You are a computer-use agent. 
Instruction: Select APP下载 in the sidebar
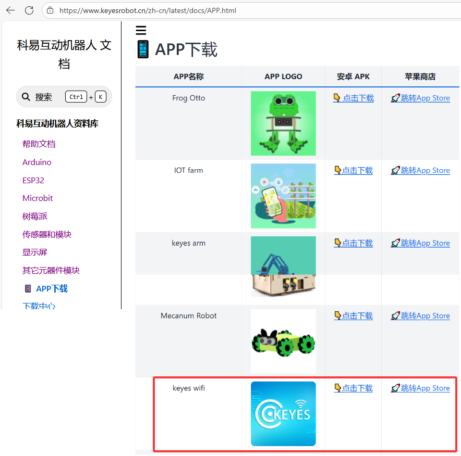coord(52,288)
